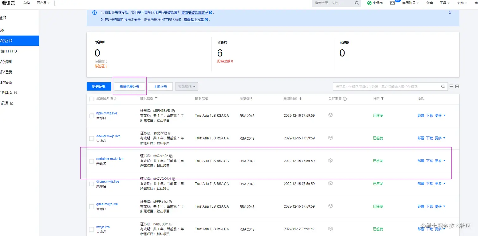This screenshot has height=236, width=478.
Task: Click the 即将过期 0 status text
Action: click(225, 61)
